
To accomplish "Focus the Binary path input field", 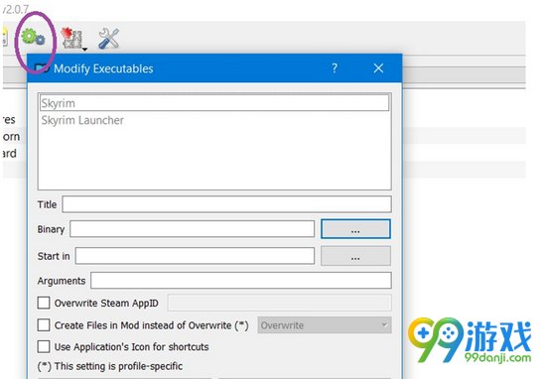I will 193,229.
